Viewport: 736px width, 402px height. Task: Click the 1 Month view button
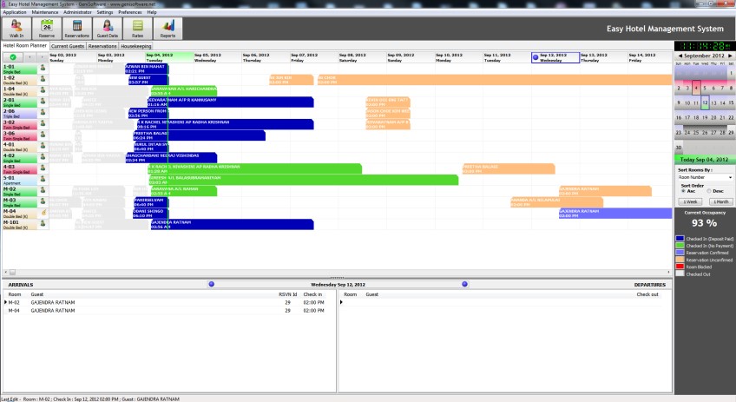pyautogui.click(x=721, y=202)
